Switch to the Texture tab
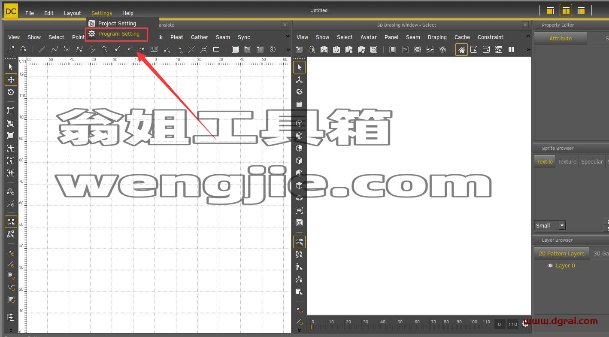 (567, 161)
